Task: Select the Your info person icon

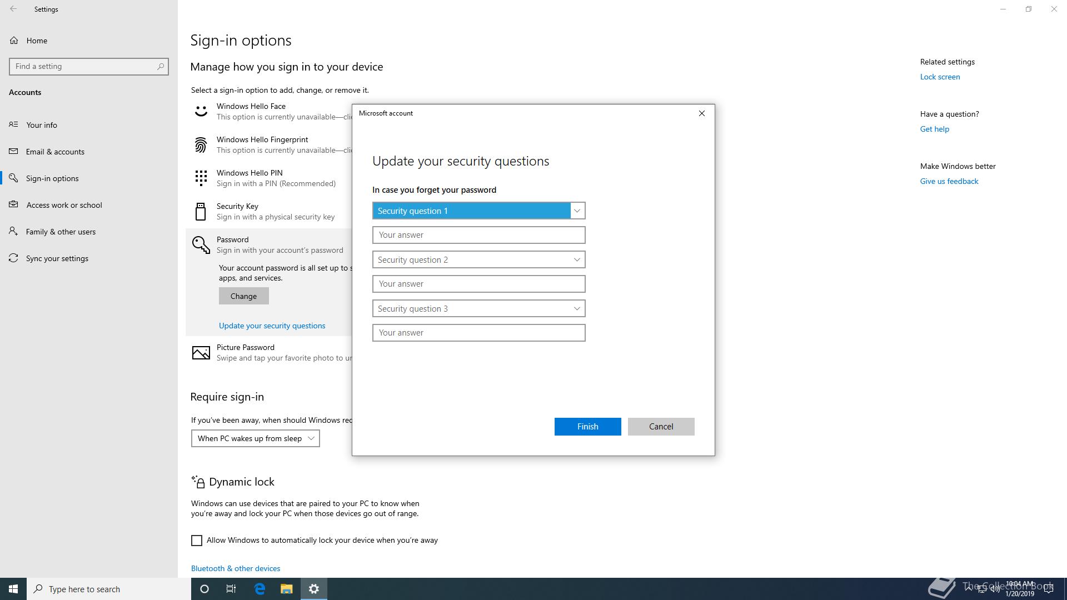Action: pyautogui.click(x=13, y=124)
